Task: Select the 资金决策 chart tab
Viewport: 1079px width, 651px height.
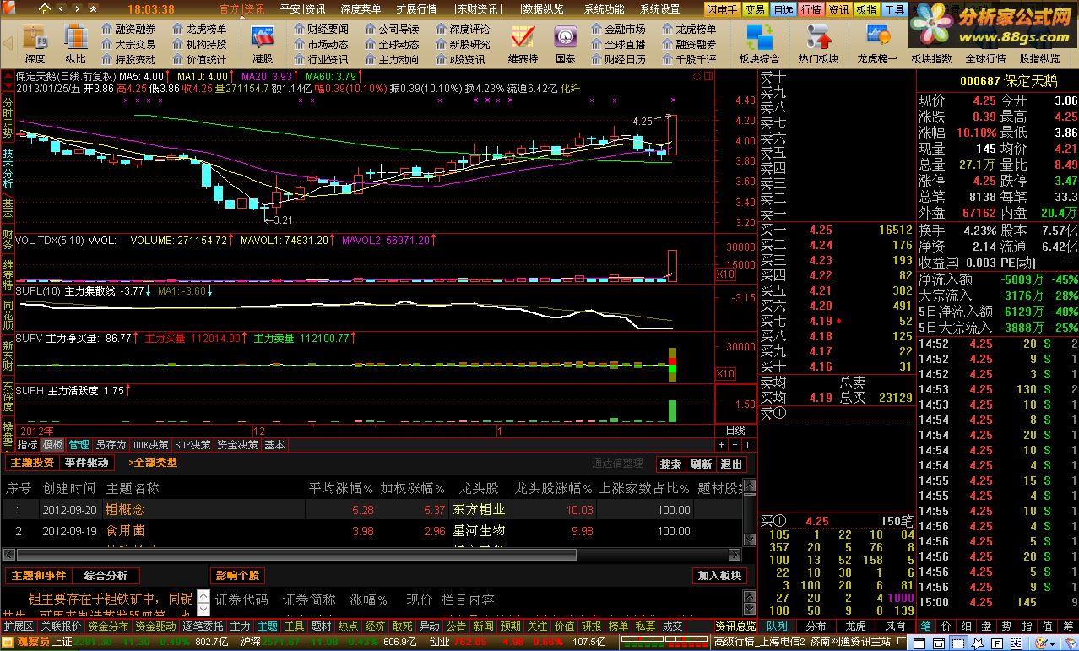Action: coord(237,444)
